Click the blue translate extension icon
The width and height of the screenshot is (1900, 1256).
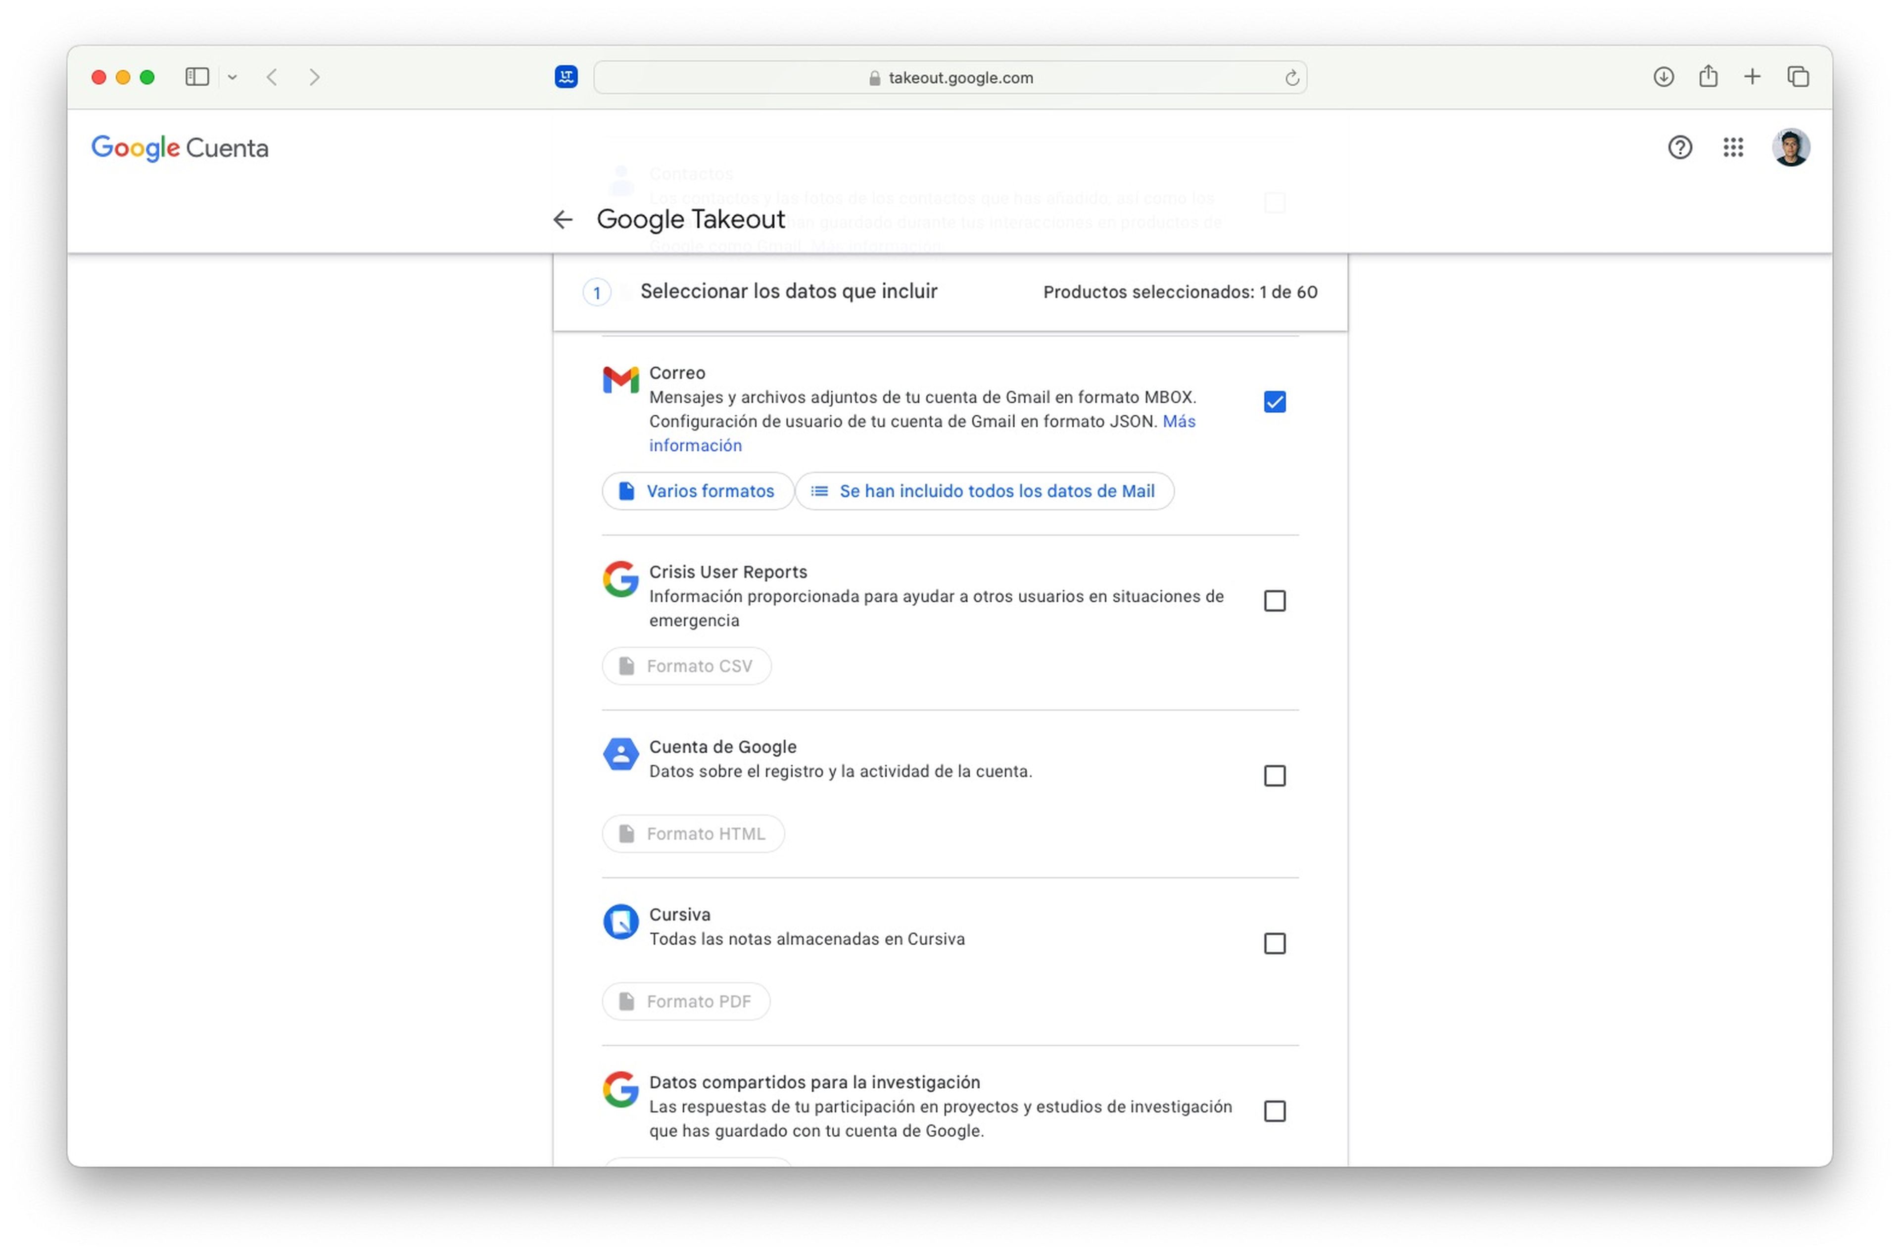(x=566, y=77)
